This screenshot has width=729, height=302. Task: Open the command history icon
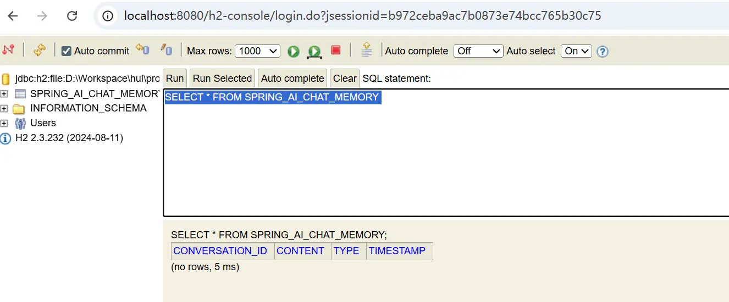coord(367,50)
